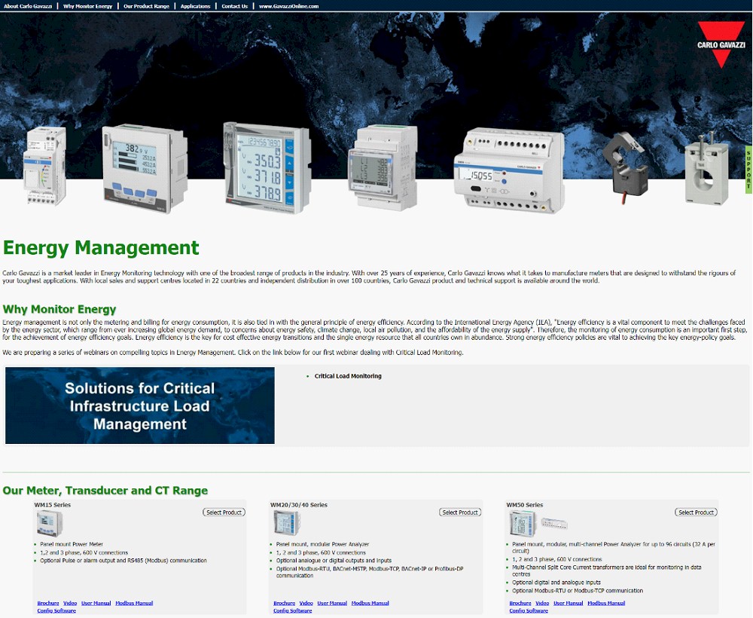The height and width of the screenshot is (618, 753).
Task: Click the Panel mount, modular Power Analyzer bullet
Action: (x=323, y=544)
